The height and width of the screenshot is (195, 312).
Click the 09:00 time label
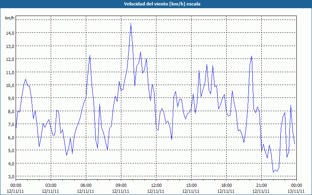click(121, 186)
